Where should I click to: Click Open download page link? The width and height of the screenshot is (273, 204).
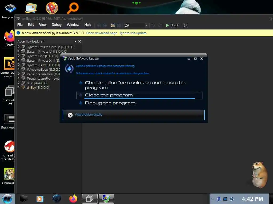coord(102,33)
